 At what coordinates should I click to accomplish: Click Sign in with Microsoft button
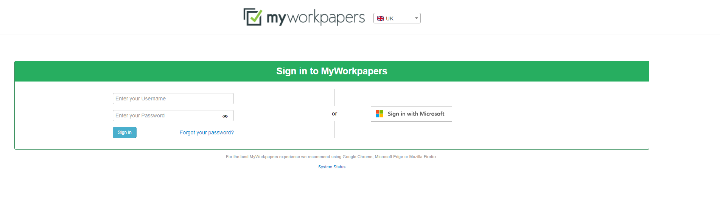(411, 114)
